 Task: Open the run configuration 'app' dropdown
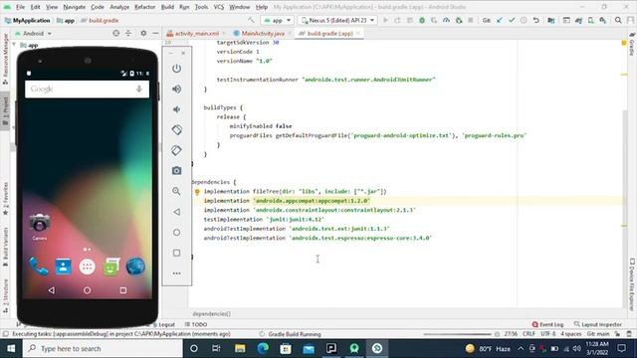point(278,20)
